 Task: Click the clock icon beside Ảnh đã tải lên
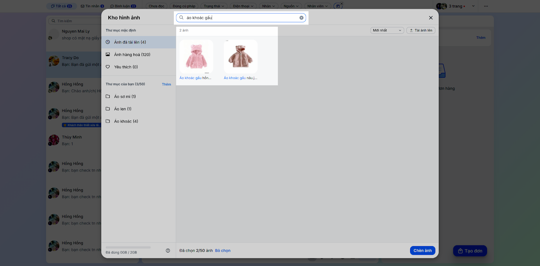(x=108, y=42)
